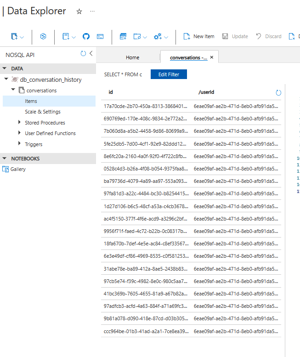
Task: Expand the settings gears dropdown arrow
Action: 166,37
